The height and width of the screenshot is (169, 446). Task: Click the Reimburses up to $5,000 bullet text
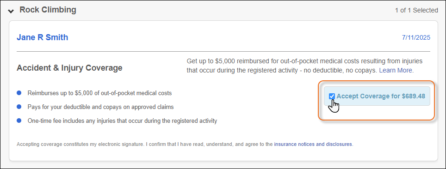tap(99, 93)
